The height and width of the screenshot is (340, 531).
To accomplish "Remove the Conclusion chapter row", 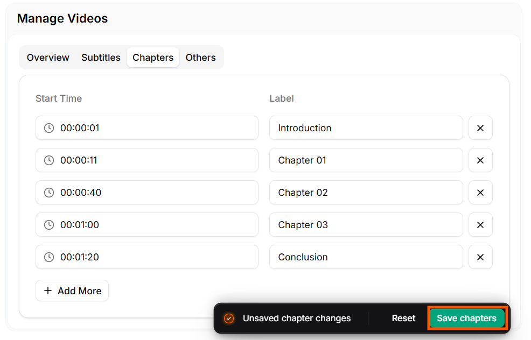I will click(480, 257).
